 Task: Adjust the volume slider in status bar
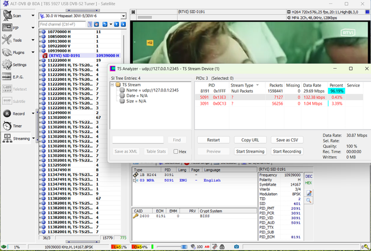[x=173, y=247]
